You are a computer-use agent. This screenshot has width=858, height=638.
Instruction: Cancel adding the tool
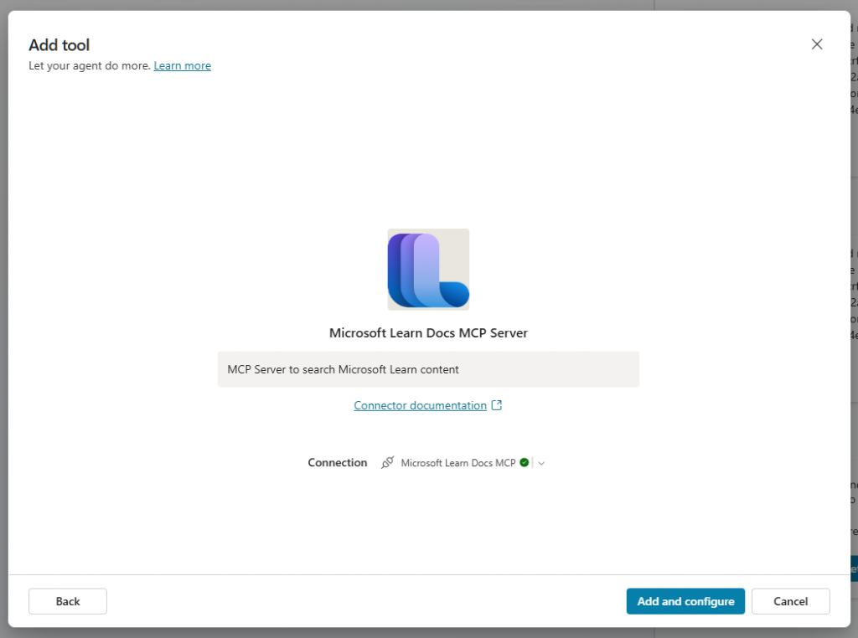[789, 600]
